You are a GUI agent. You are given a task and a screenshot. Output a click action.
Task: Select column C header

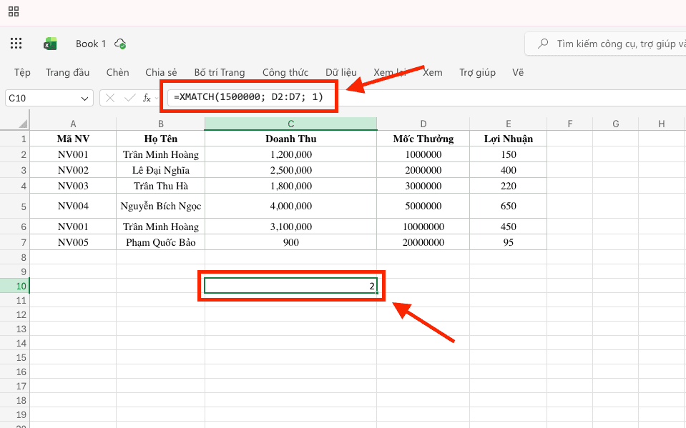coord(290,124)
